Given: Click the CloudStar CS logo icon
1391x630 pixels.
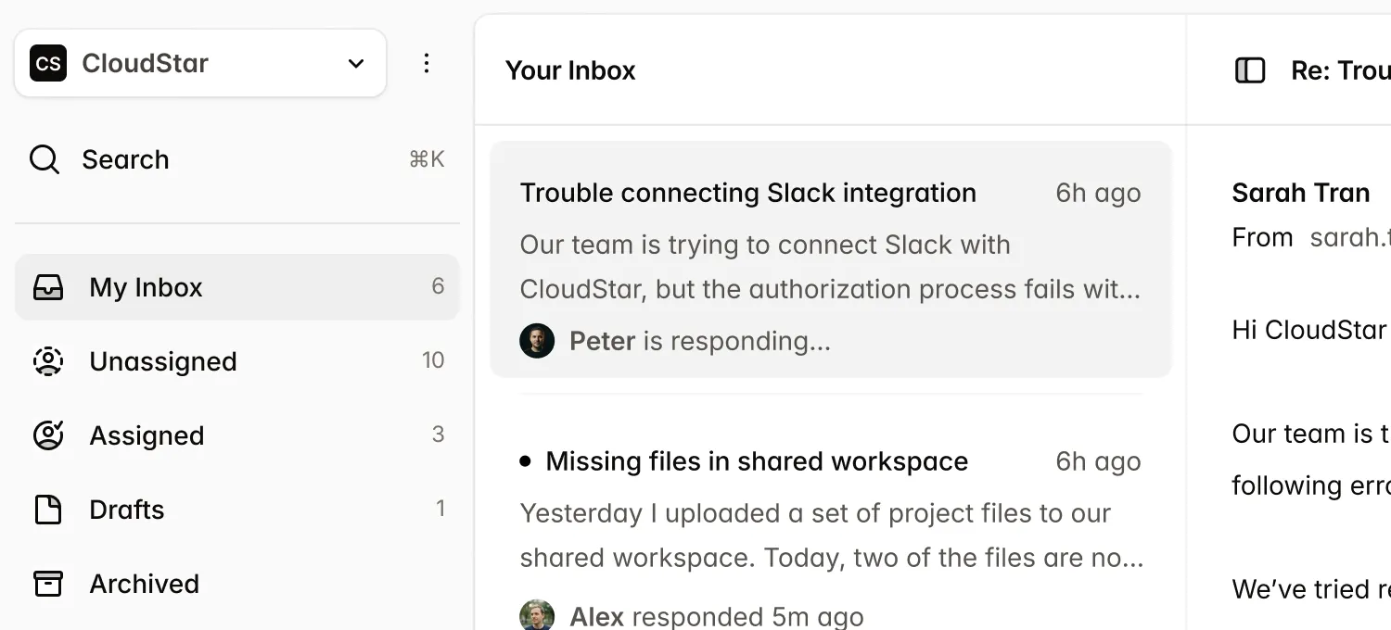Looking at the screenshot, I should [x=48, y=63].
